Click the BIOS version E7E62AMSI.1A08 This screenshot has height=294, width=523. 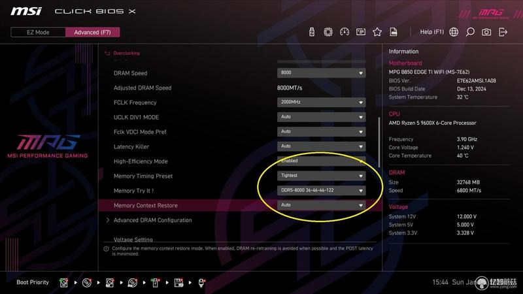477,80
